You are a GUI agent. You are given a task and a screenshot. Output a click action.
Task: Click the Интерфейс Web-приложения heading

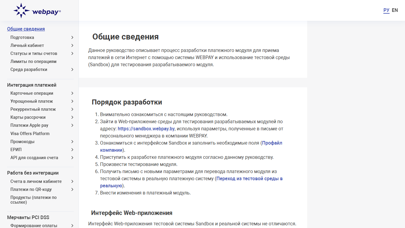[x=132, y=213]
